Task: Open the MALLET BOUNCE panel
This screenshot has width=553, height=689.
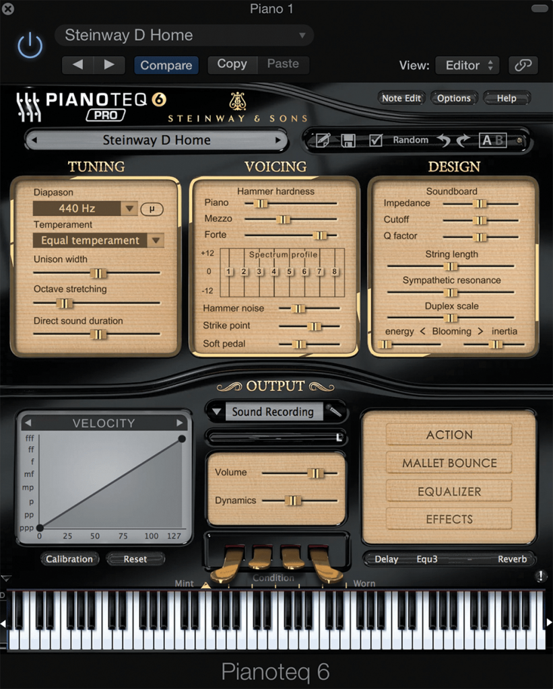Action: [x=449, y=463]
